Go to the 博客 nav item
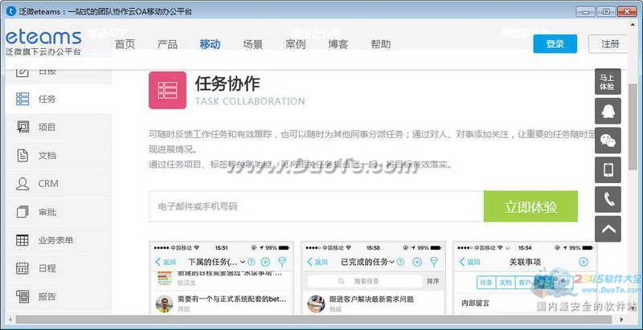 pyautogui.click(x=338, y=44)
